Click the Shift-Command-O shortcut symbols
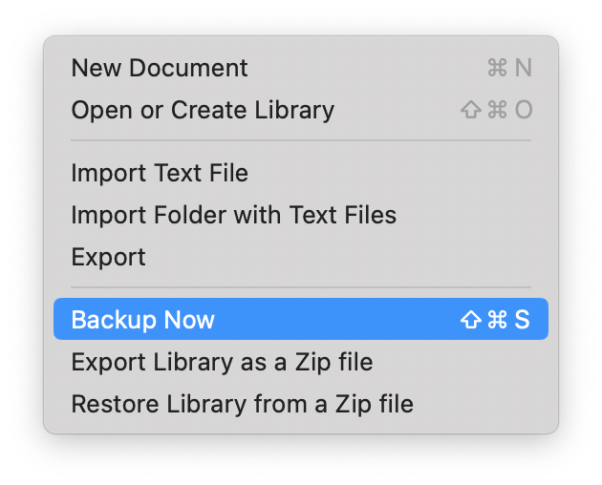 click(x=497, y=110)
